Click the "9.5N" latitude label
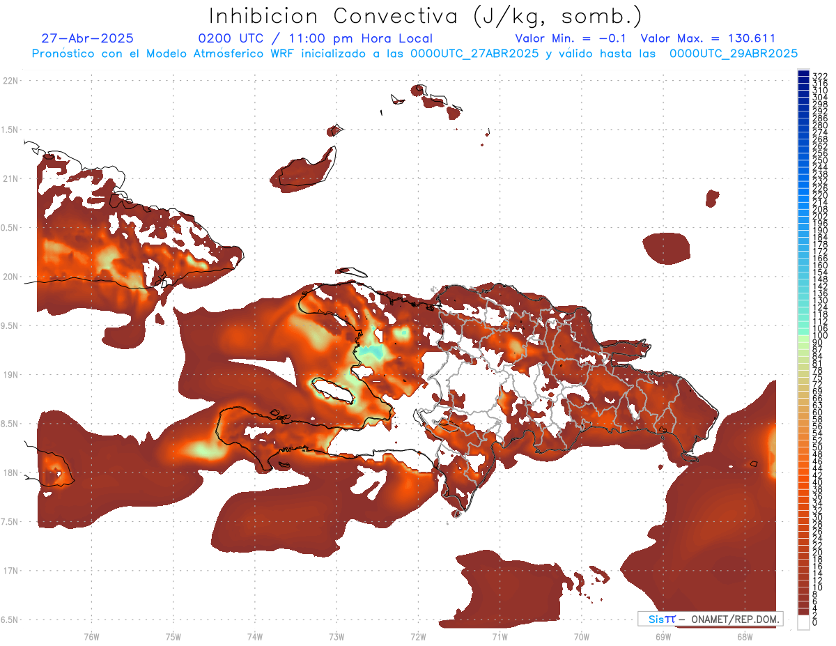 (10, 325)
